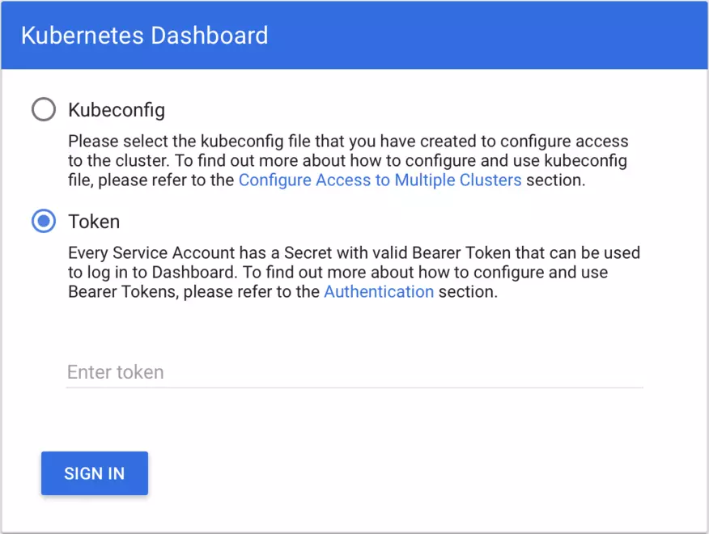Click the underline of the token field
This screenshot has width=709, height=534.
point(354,388)
